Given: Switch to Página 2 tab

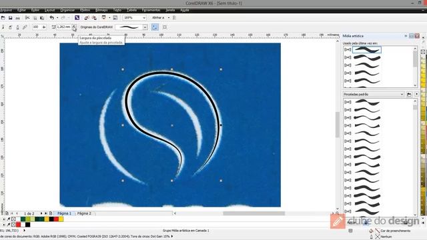Looking at the screenshot, I should pos(84,213).
